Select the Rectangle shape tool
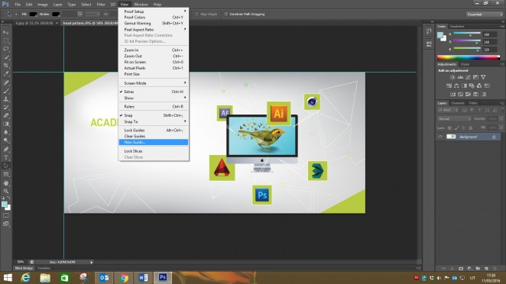The height and width of the screenshot is (284, 506). click(x=6, y=174)
